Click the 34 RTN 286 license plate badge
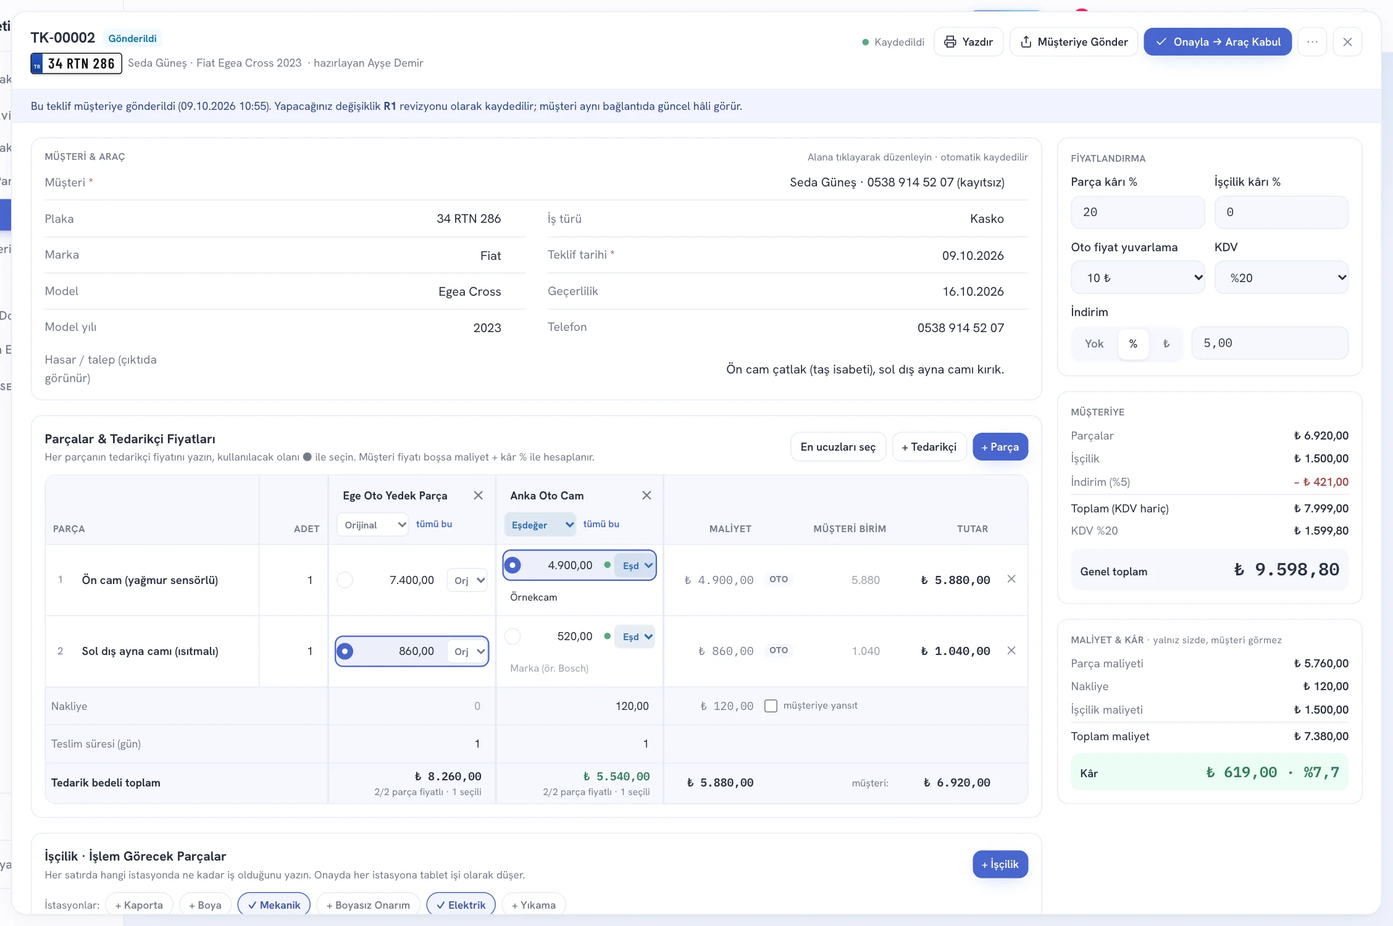Viewport: 1393px width, 926px height. [76, 64]
